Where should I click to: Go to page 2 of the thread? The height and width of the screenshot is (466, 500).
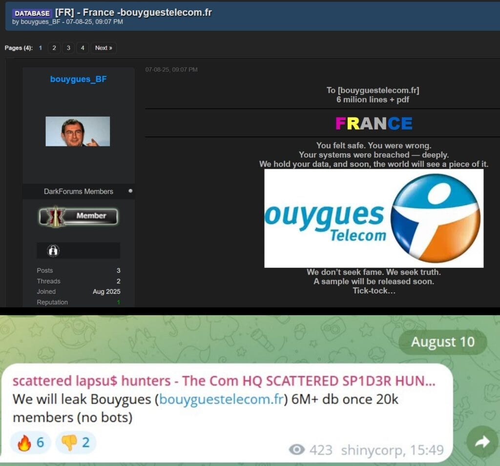(x=54, y=48)
